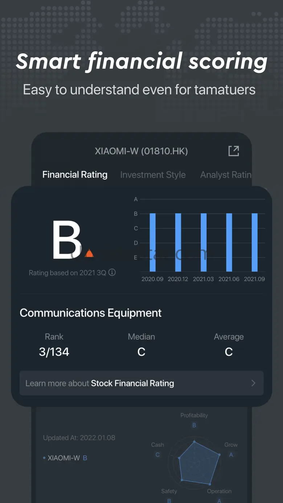
Task: Tap the orange triangle rating indicator
Action: tap(89, 253)
